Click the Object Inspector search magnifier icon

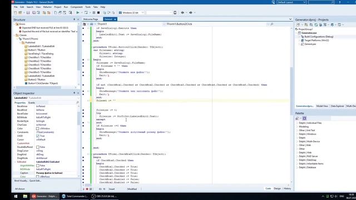pos(77,103)
